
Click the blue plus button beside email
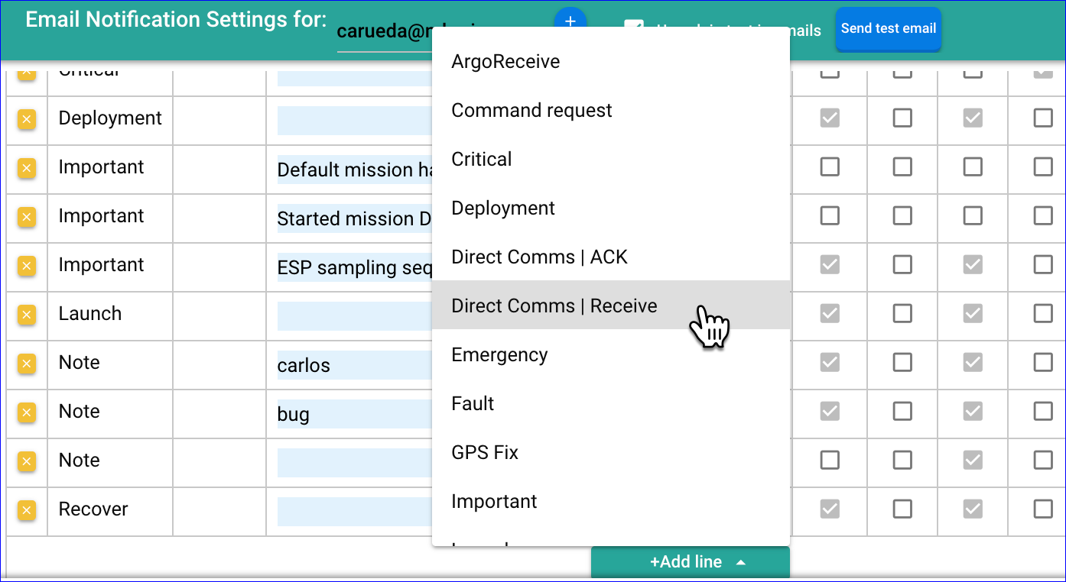570,21
